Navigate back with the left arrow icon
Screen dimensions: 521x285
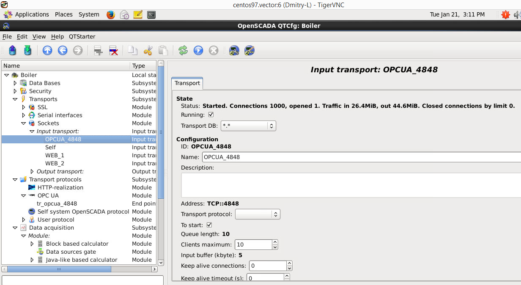coord(63,51)
